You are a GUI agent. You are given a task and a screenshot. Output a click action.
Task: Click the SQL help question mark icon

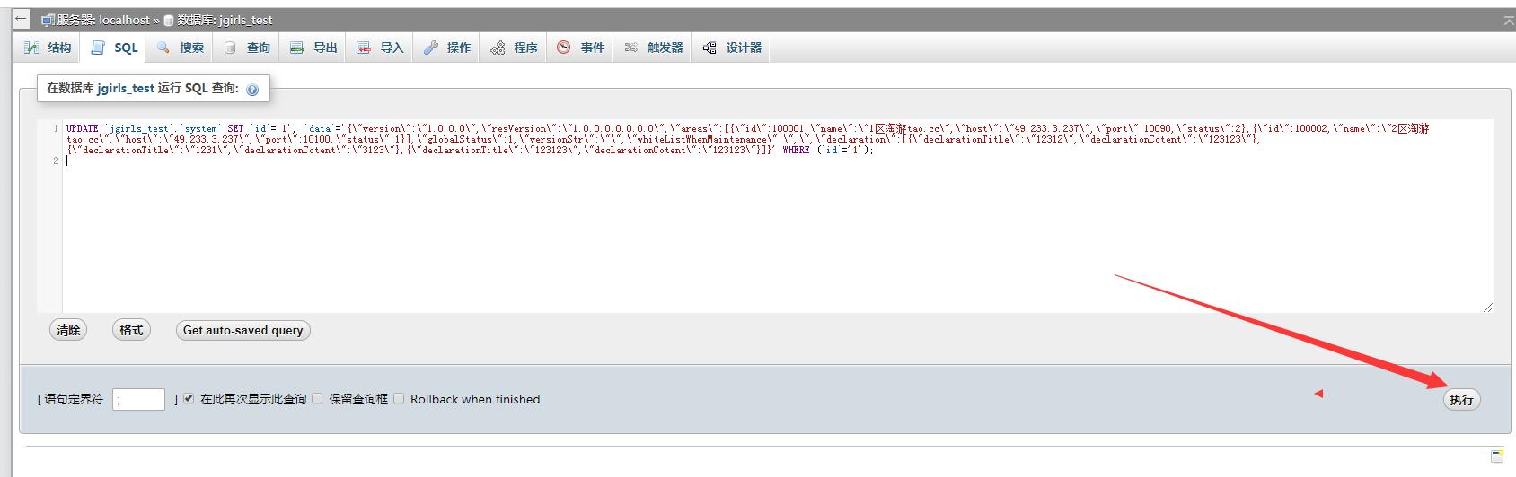(252, 90)
